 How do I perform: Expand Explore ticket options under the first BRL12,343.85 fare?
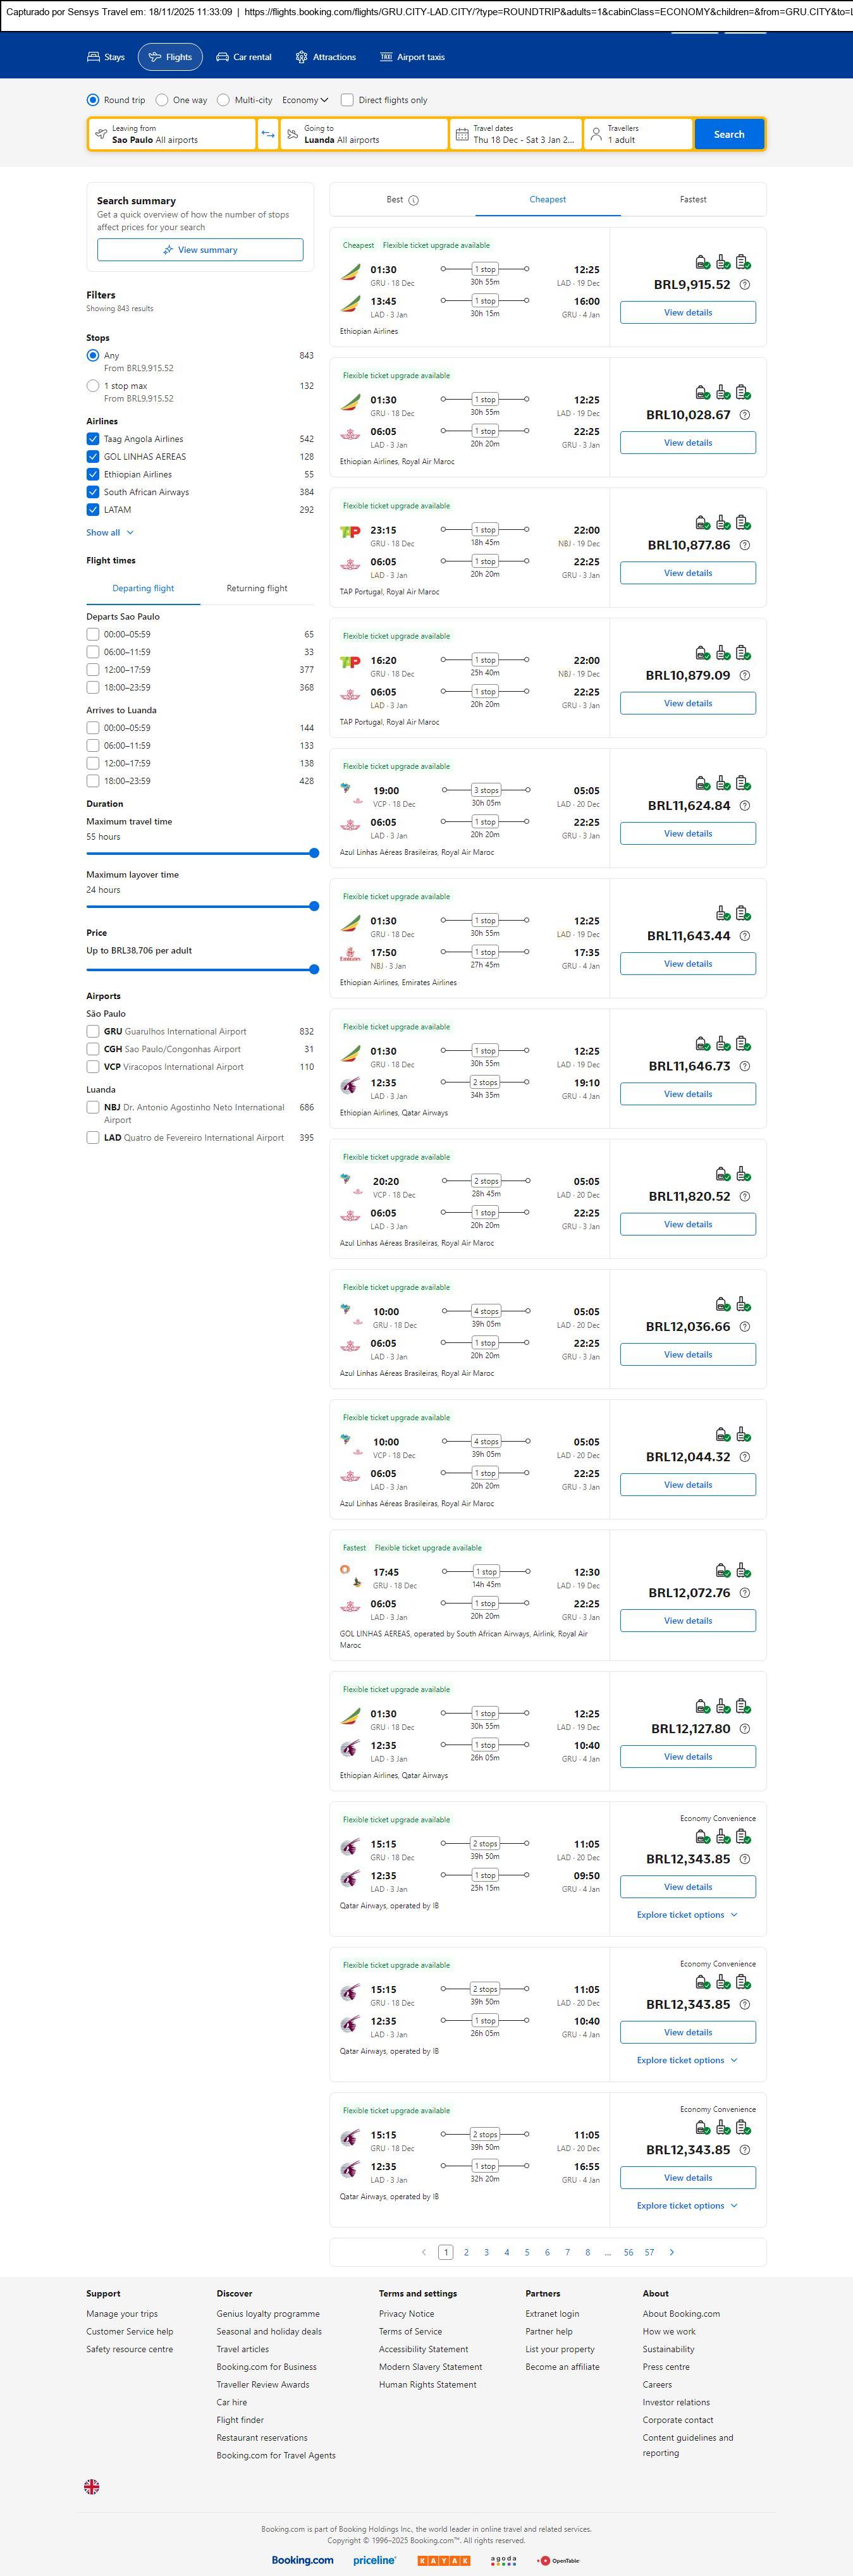687,1915
